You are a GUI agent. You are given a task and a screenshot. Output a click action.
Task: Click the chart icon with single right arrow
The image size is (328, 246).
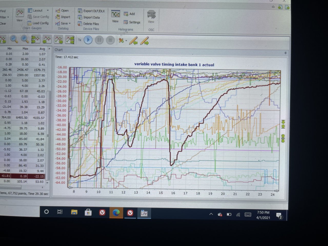[58, 40]
